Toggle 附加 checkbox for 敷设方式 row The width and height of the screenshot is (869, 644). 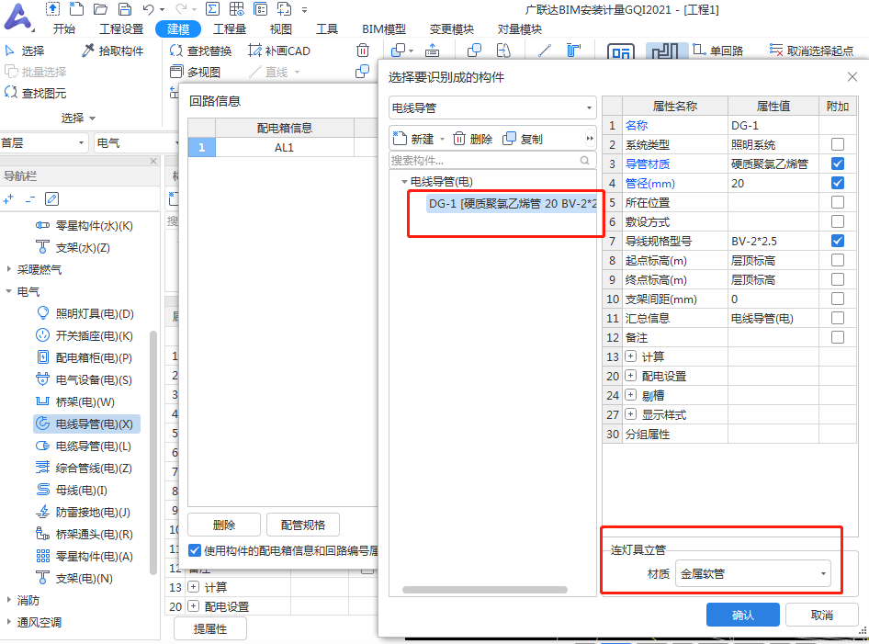[x=838, y=221]
